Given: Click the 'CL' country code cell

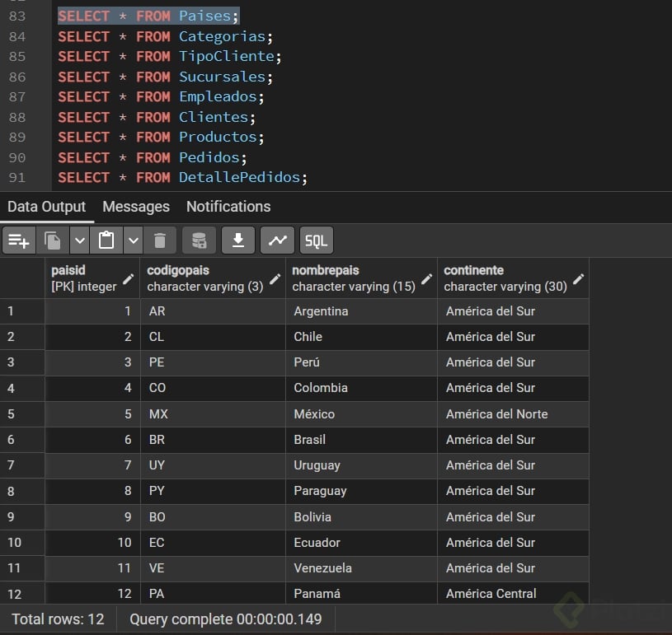Looking at the screenshot, I should (213, 337).
